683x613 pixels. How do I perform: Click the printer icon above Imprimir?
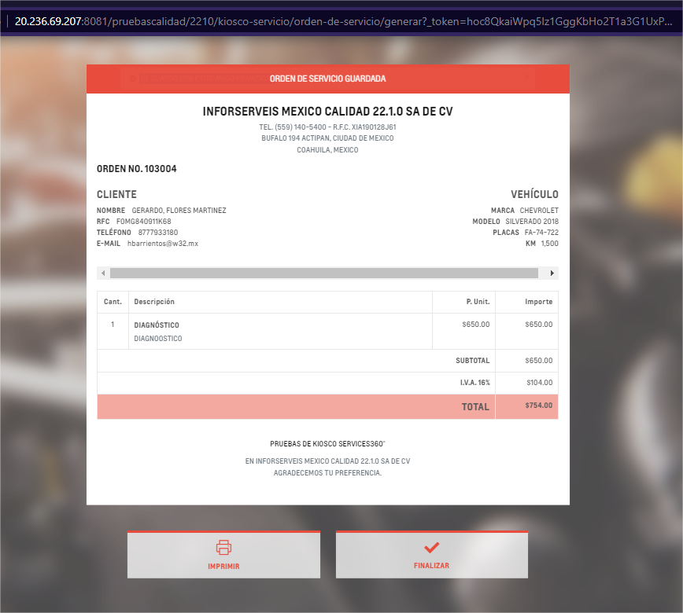223,548
